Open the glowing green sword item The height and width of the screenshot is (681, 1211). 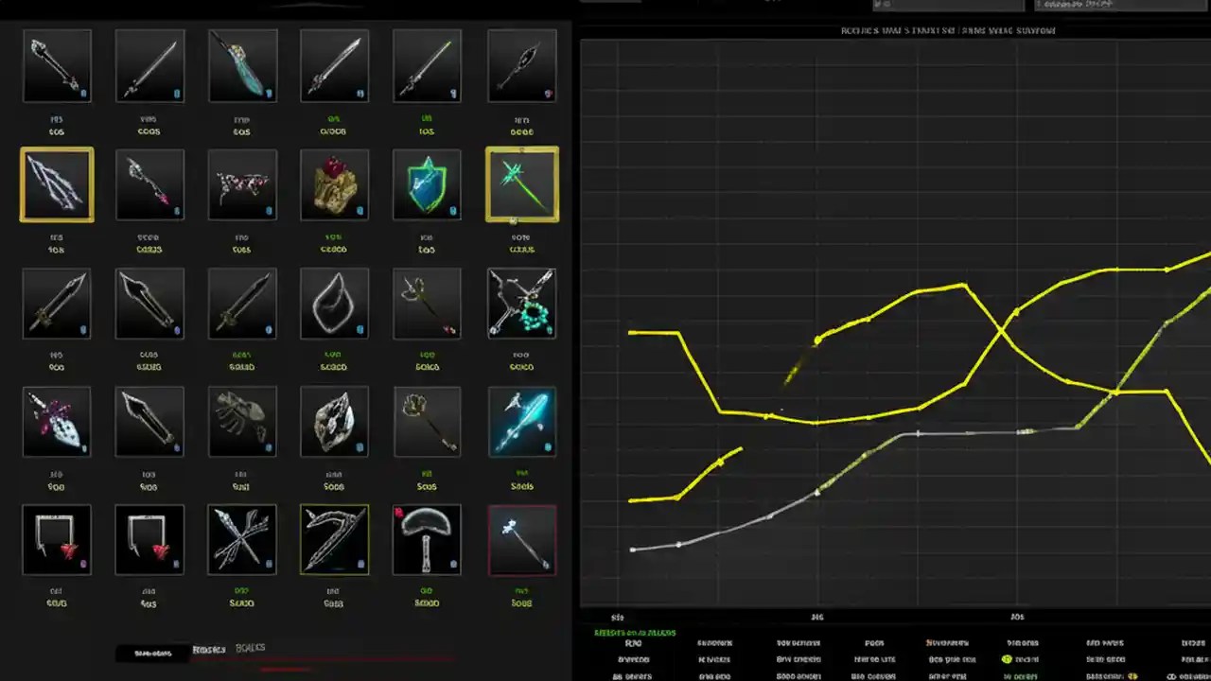coord(521,184)
